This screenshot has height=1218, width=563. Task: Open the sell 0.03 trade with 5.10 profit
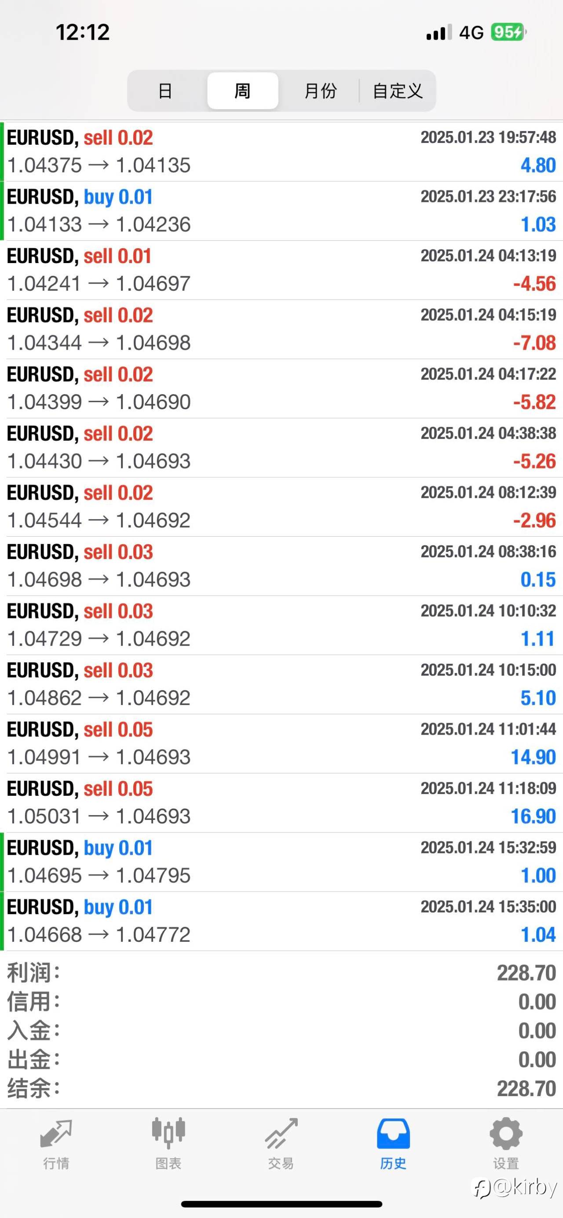click(x=281, y=684)
